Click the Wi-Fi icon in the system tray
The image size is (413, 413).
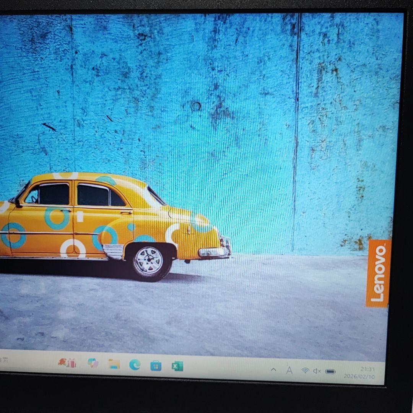coord(305,370)
